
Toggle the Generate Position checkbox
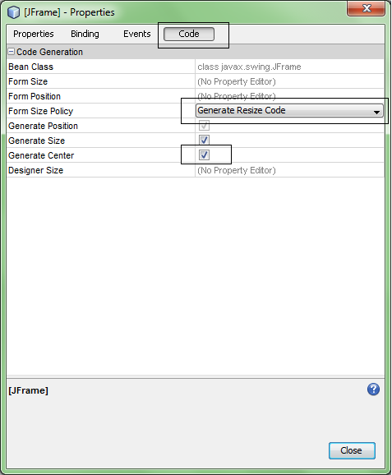point(204,126)
